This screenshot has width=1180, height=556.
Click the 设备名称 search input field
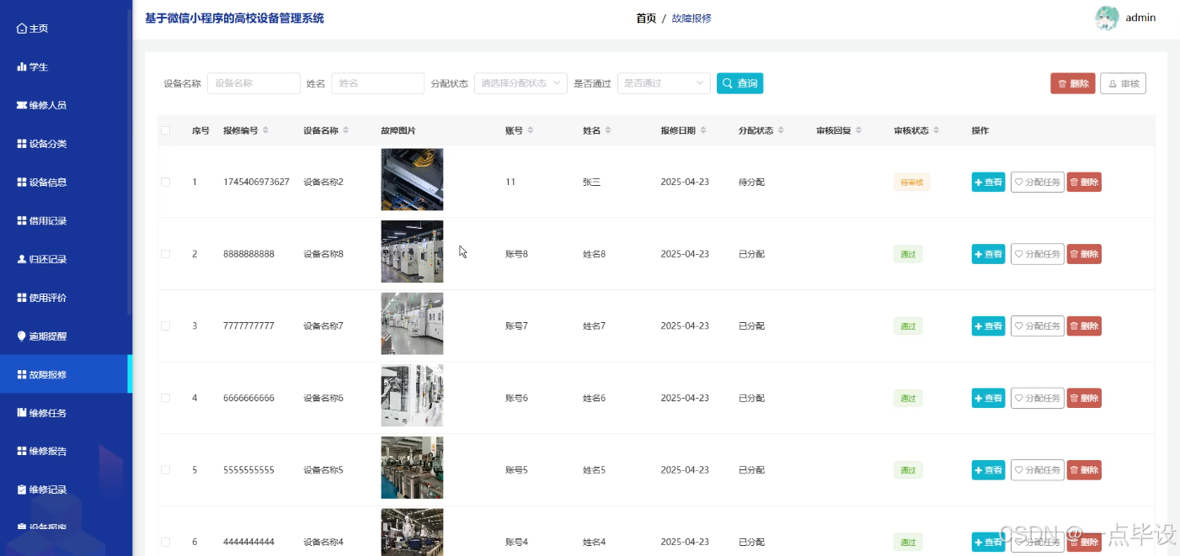point(254,83)
